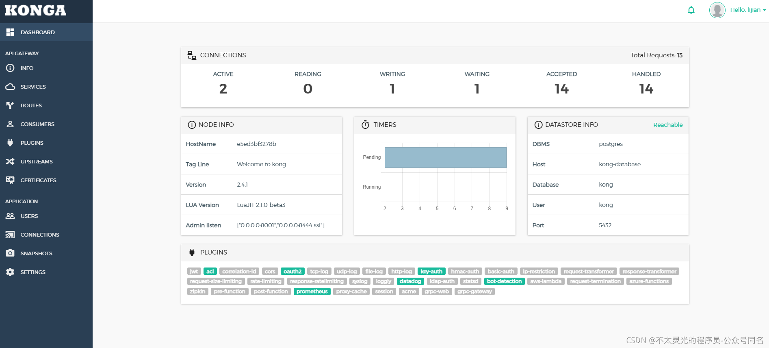Open the UPSTREAMS menu item
769x348 pixels.
click(46, 161)
